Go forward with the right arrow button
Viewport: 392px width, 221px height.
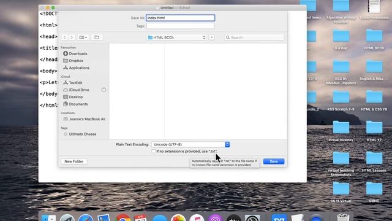[x=72, y=37]
